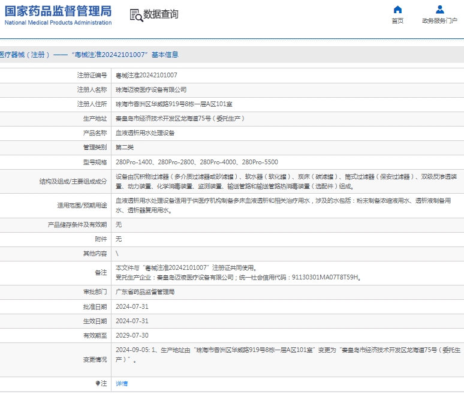Click the 注册证编号 row label
464x394 pixels.
click(92, 75)
